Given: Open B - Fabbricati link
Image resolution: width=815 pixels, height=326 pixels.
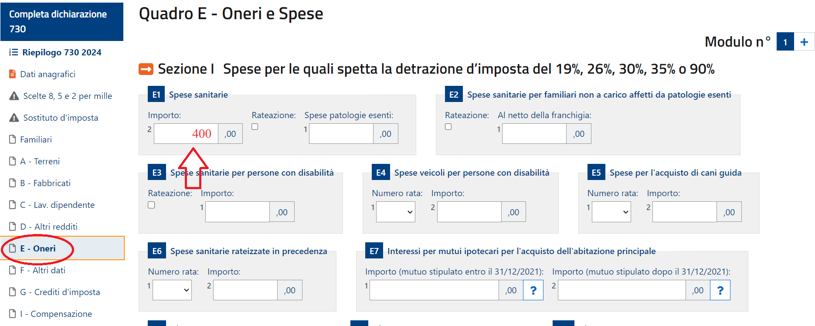Looking at the screenshot, I should click(x=45, y=183).
